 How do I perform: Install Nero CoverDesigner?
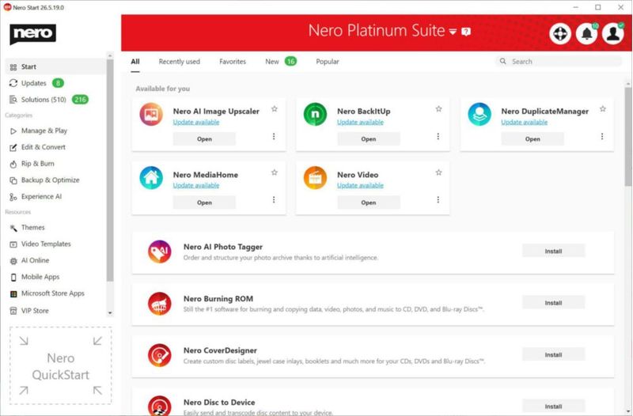(x=553, y=354)
